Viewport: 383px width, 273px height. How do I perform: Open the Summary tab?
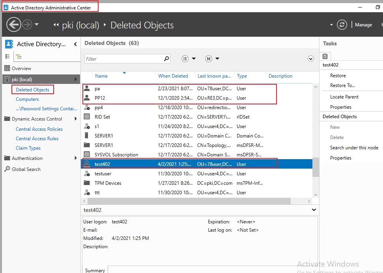(x=95, y=269)
